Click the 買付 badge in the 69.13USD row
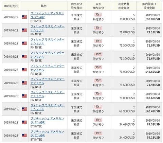Screen dimensions: 163x143 coord(98,133)
